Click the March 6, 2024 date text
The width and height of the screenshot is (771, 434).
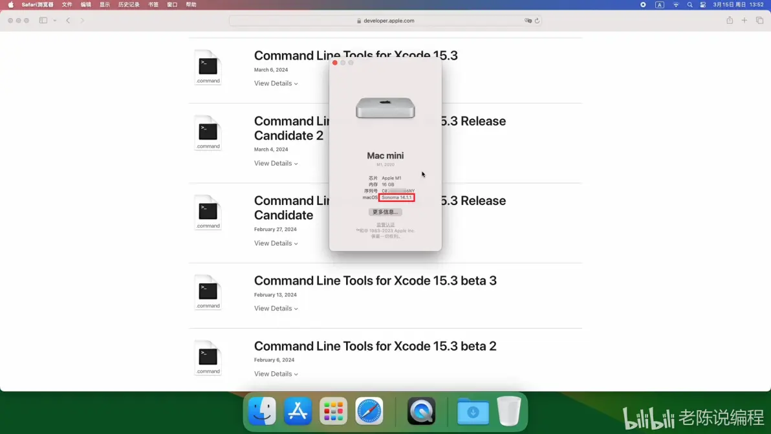click(x=271, y=70)
